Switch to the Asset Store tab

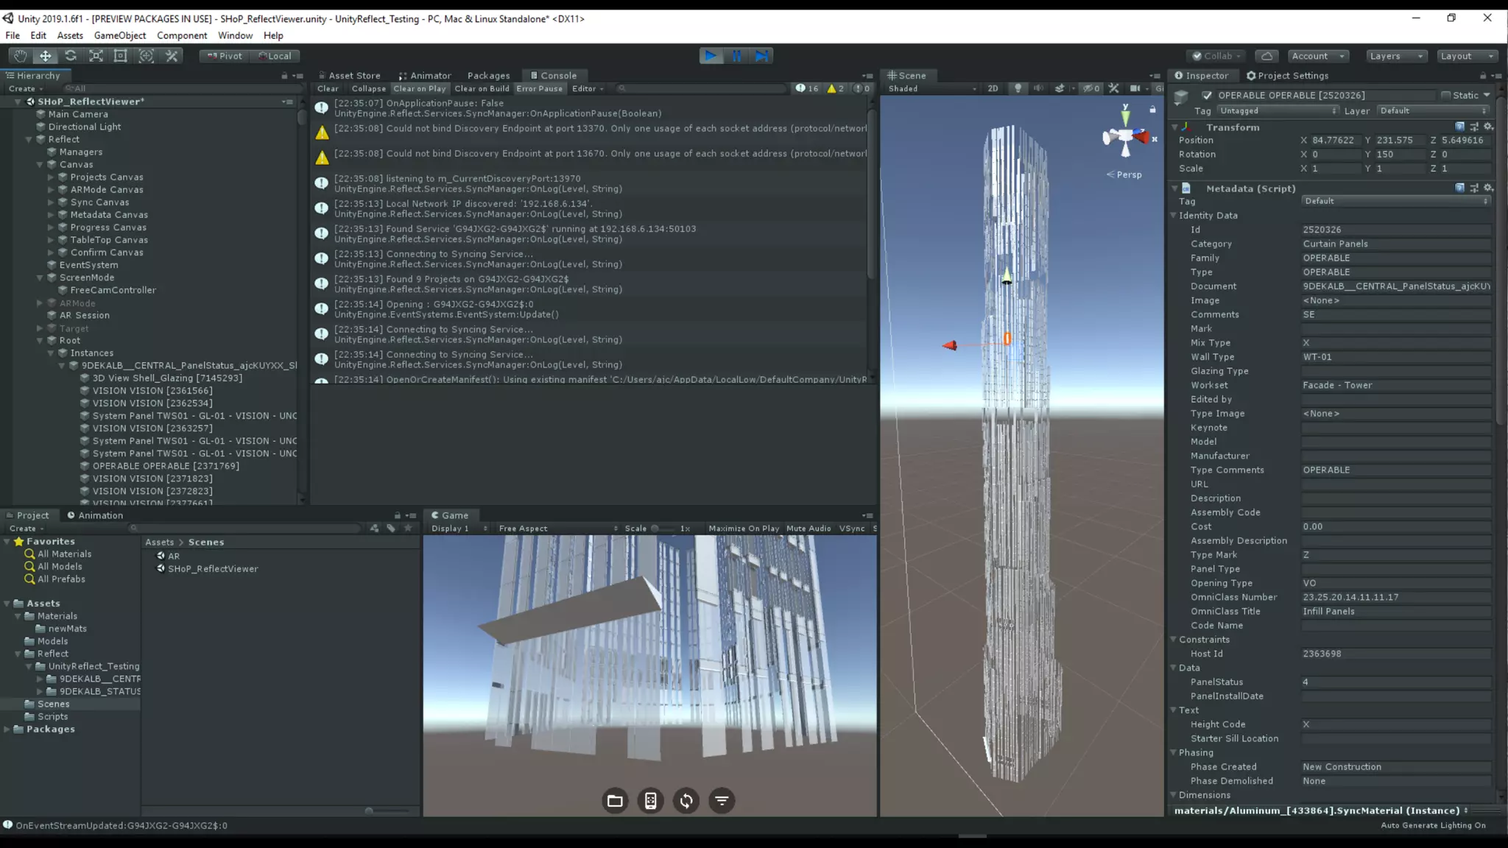(349, 76)
